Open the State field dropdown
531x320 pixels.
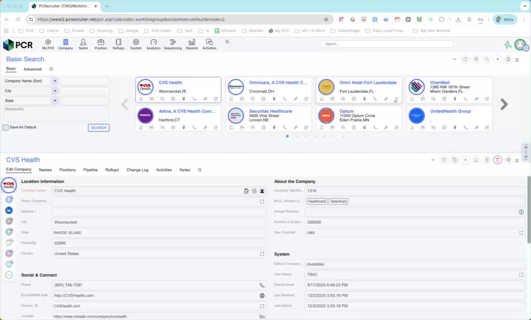point(55,101)
